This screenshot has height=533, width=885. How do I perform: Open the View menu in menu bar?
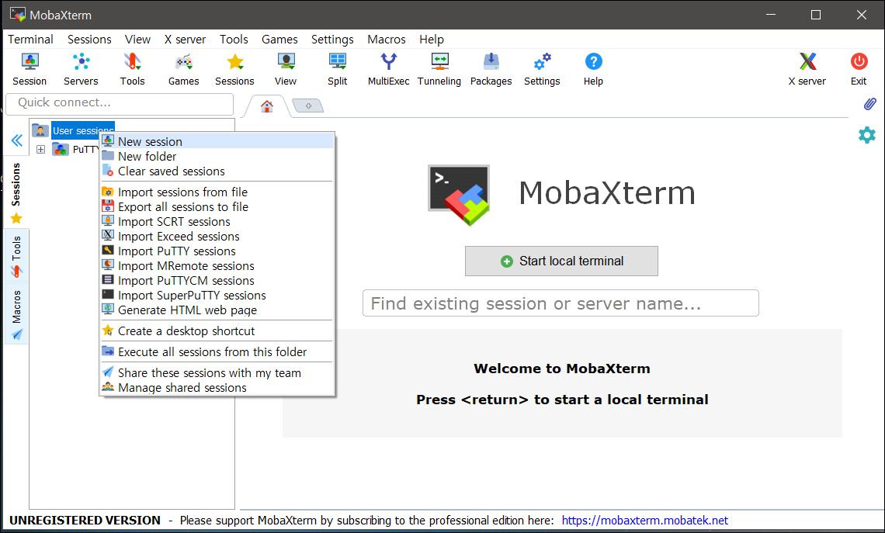137,40
